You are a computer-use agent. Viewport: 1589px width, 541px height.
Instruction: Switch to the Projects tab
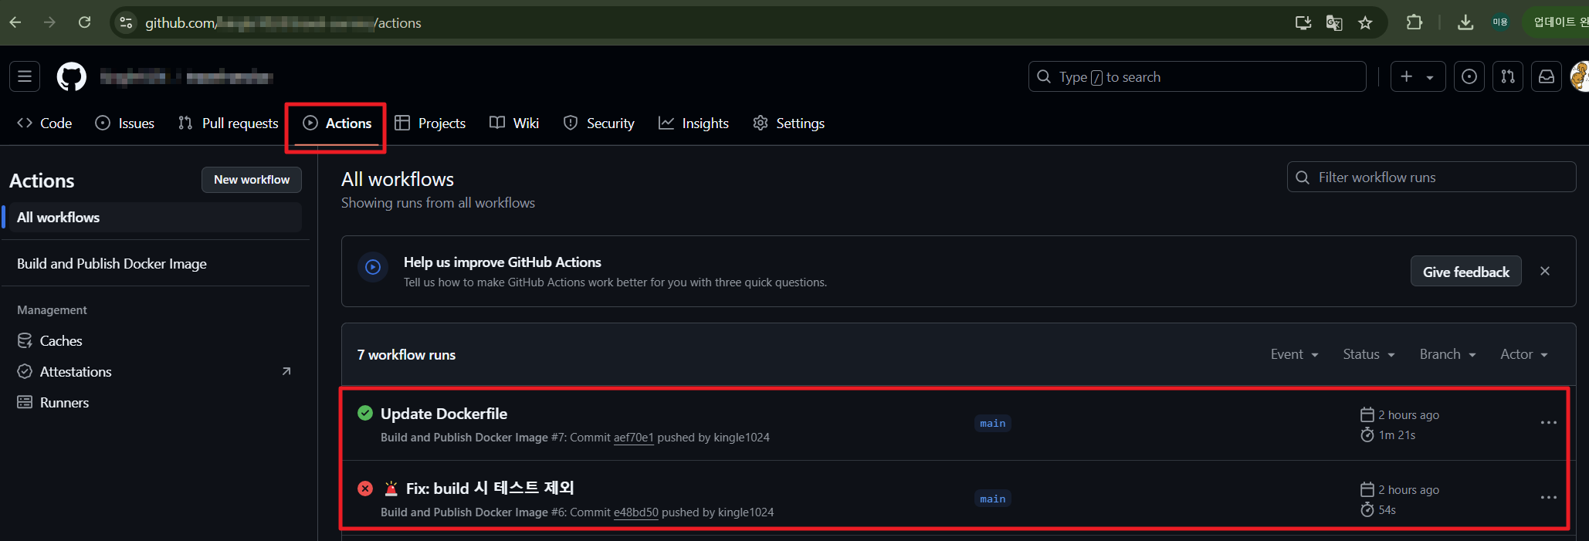[x=430, y=123]
